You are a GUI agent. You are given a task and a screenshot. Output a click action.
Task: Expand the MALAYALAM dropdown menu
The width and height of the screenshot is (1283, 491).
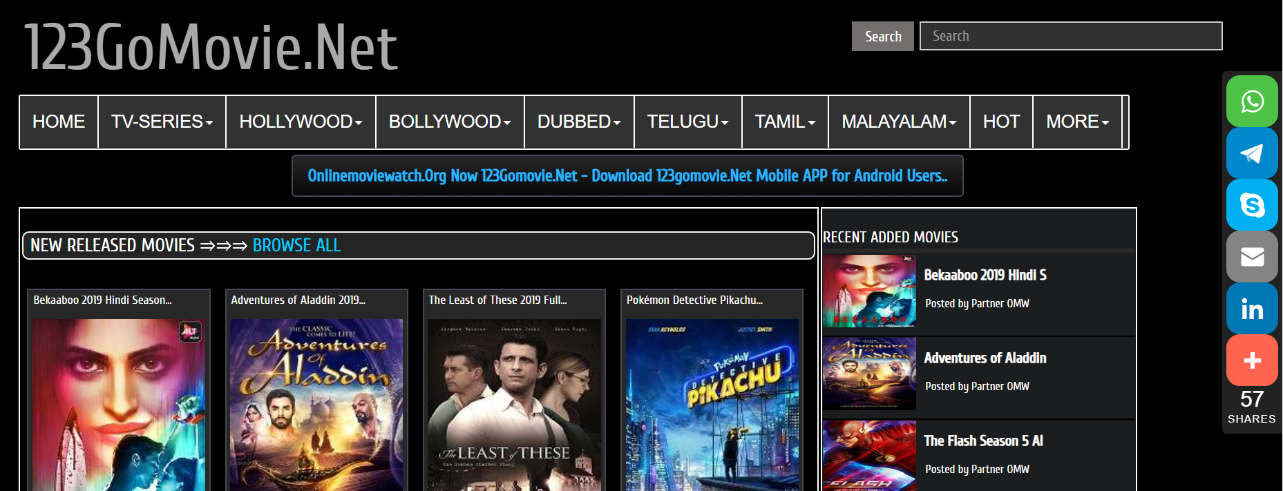[x=899, y=122]
